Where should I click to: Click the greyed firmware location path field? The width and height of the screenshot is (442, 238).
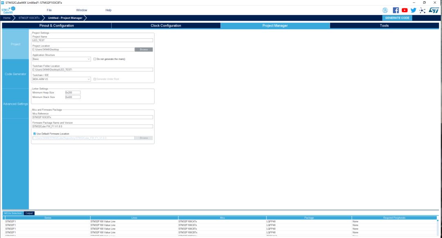click(x=83, y=138)
